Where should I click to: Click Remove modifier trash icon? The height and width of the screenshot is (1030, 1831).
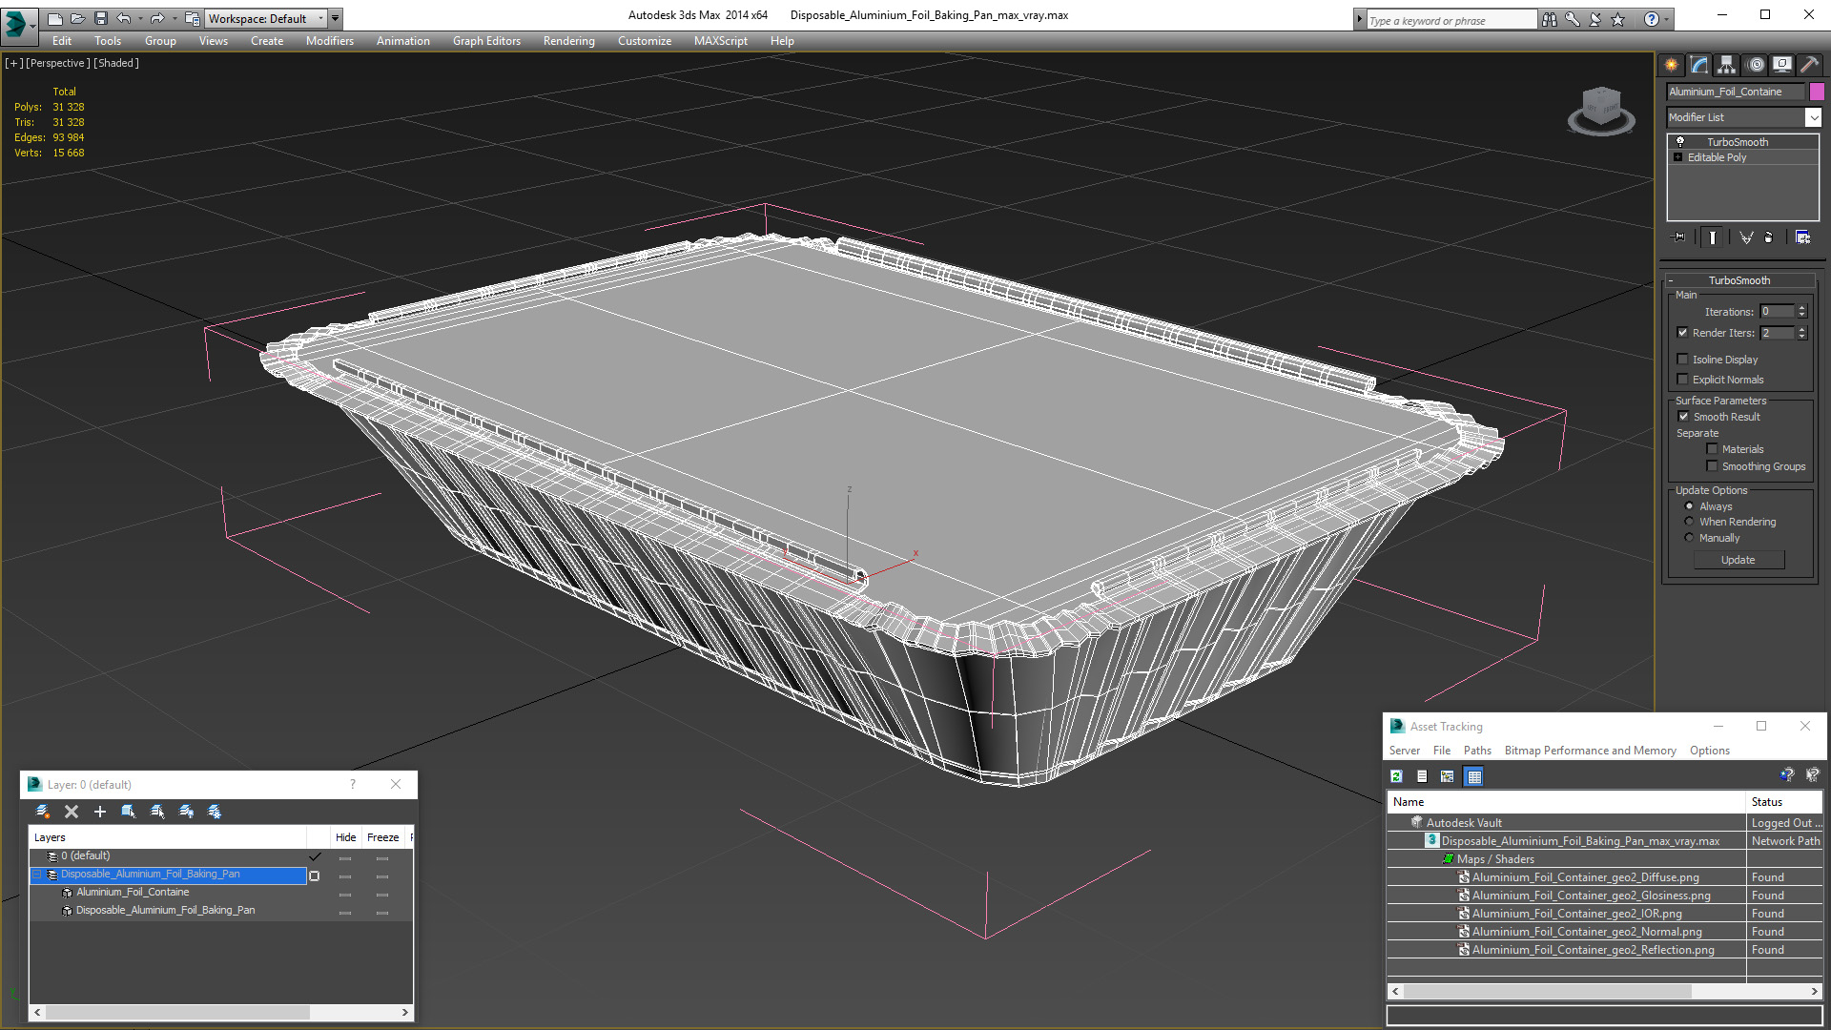(1769, 237)
